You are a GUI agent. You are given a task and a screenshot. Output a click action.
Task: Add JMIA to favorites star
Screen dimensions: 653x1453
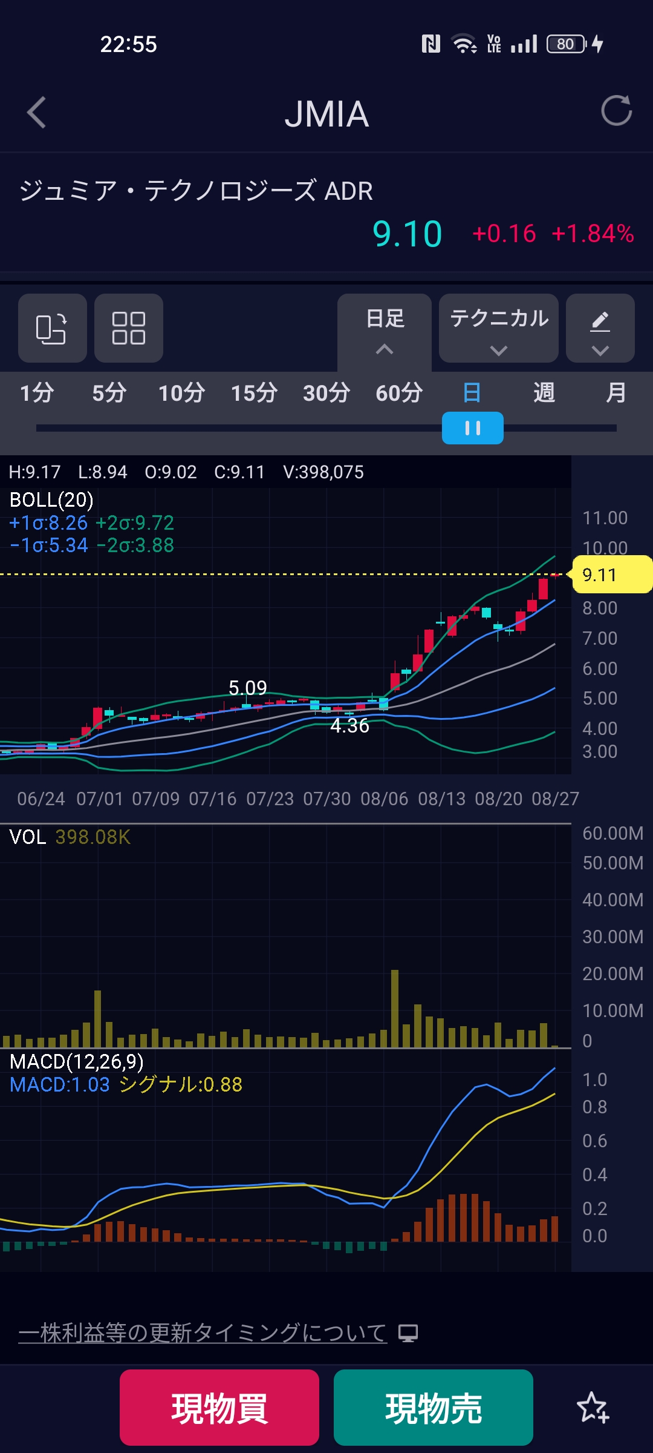click(593, 1408)
